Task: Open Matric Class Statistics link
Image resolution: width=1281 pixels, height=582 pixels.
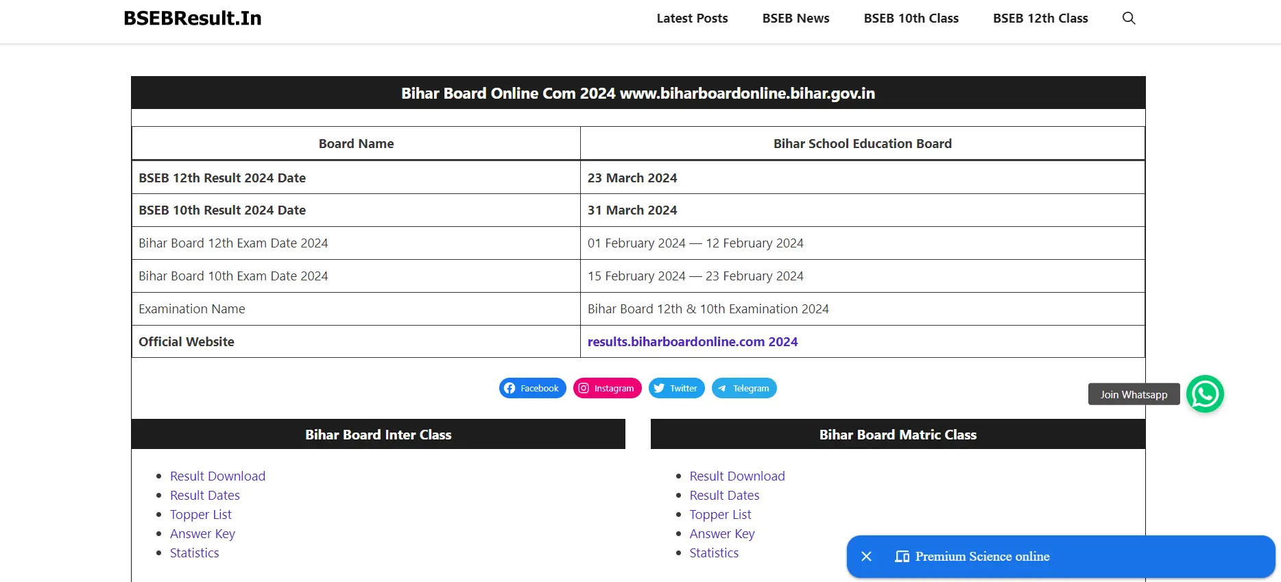Action: pos(714,553)
